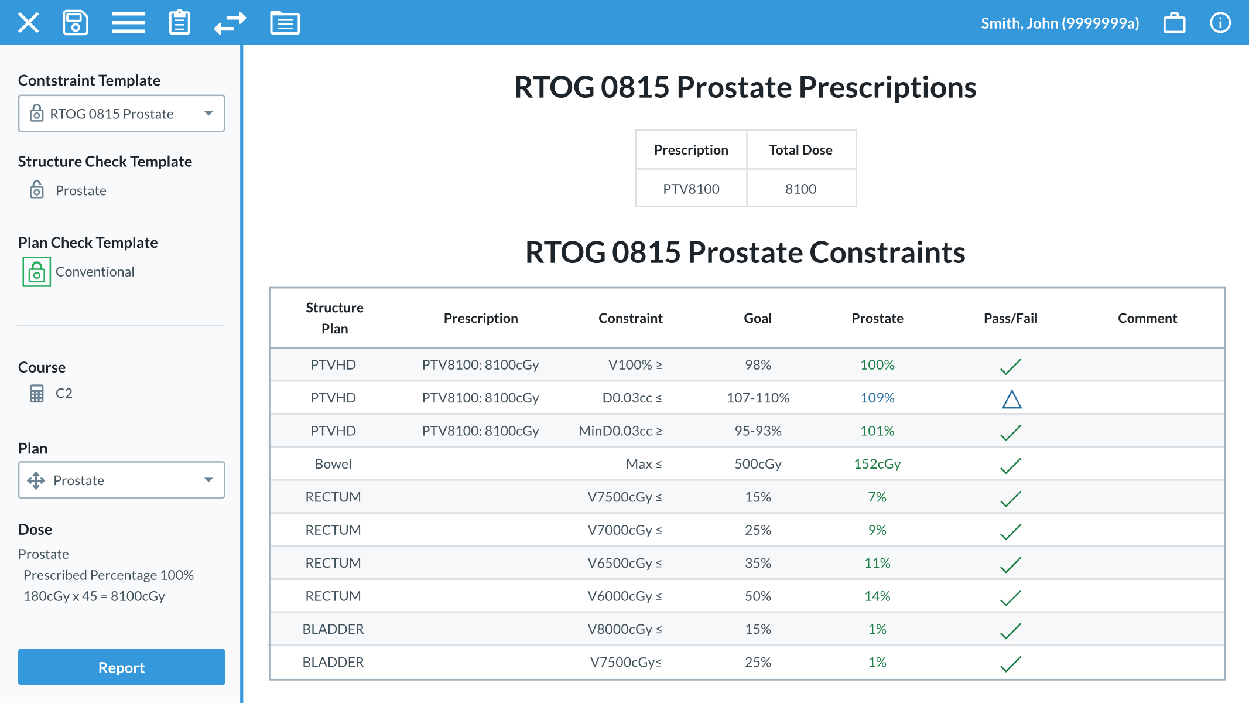Click the lock icon inside Constraint Template box
1249x703 pixels.
pyautogui.click(x=37, y=113)
